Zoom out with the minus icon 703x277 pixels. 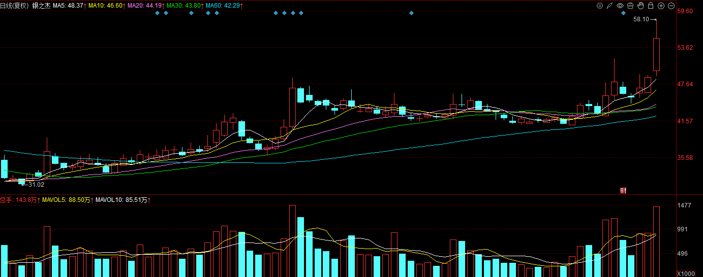[x=671, y=6]
